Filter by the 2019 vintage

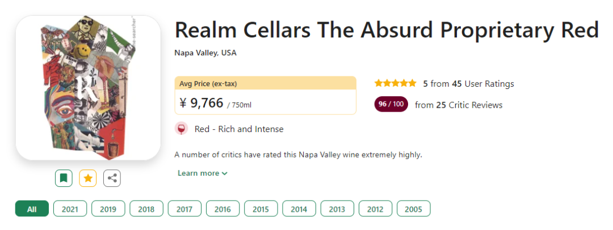coord(108,208)
